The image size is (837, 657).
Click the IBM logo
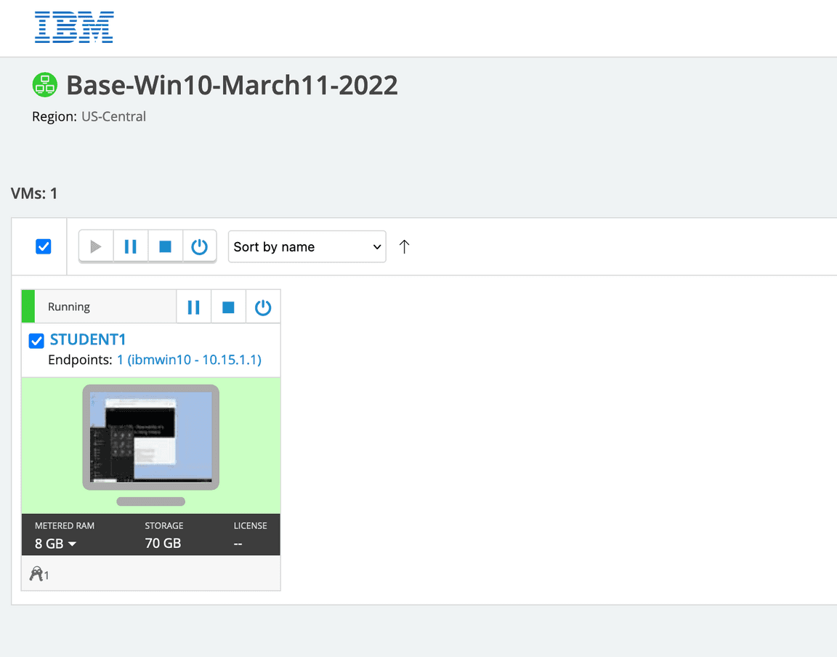(x=74, y=27)
